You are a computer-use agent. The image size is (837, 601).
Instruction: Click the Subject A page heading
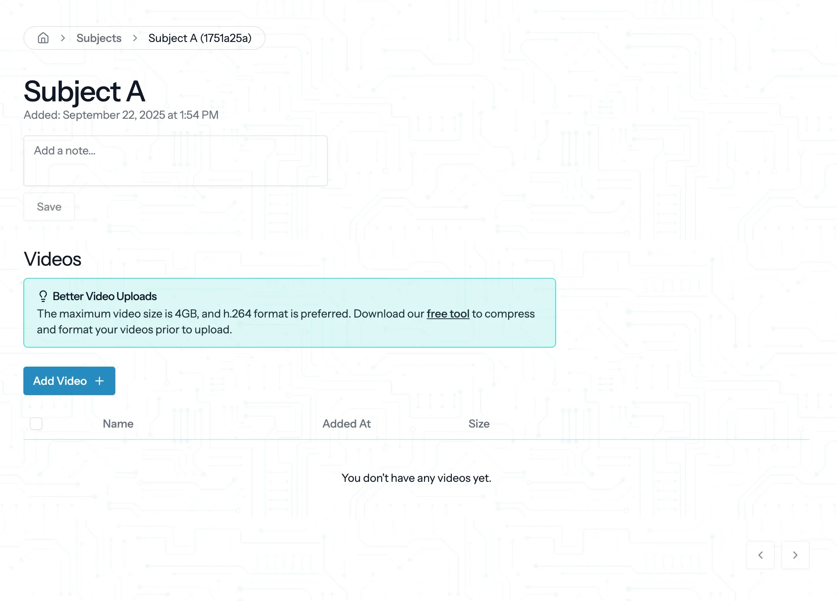click(84, 91)
